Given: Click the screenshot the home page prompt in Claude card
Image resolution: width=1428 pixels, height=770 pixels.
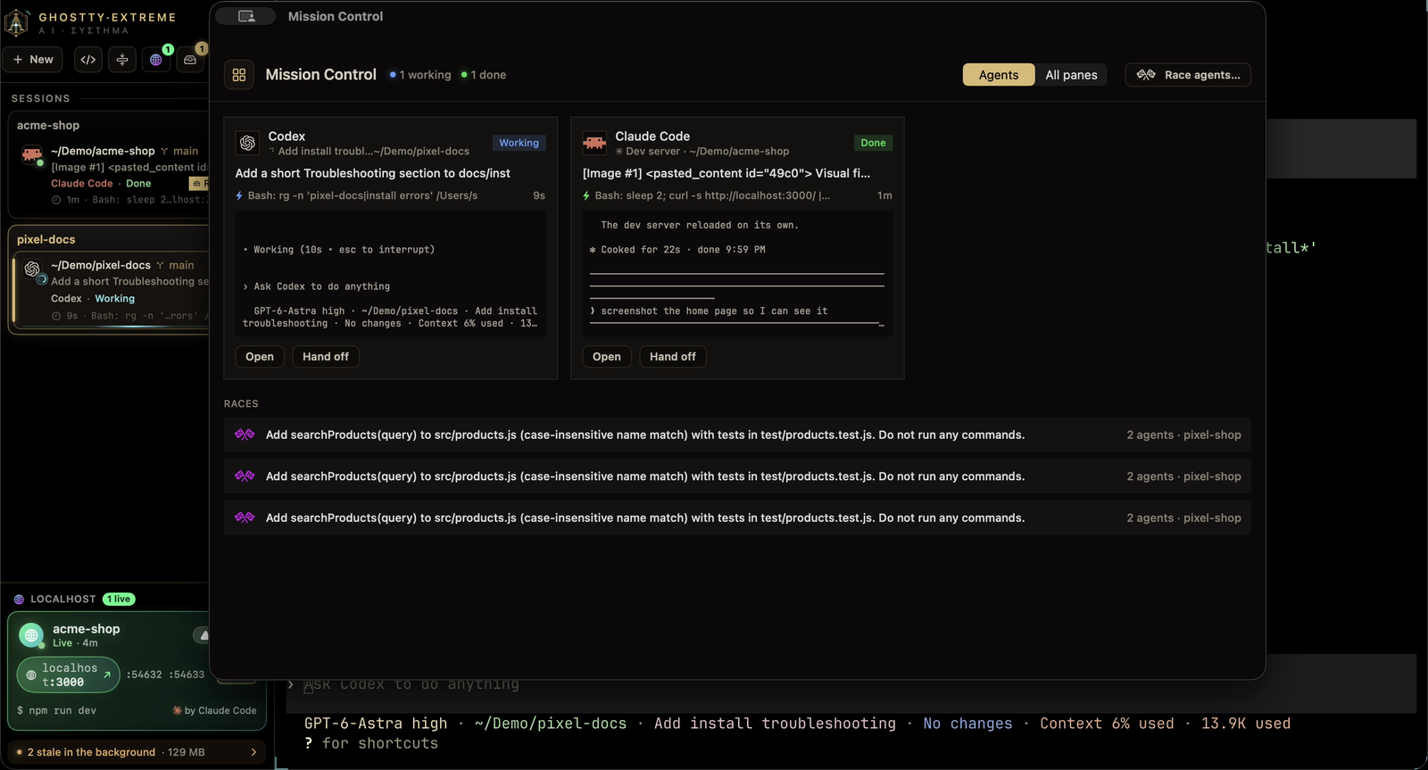Looking at the screenshot, I should coord(710,311).
